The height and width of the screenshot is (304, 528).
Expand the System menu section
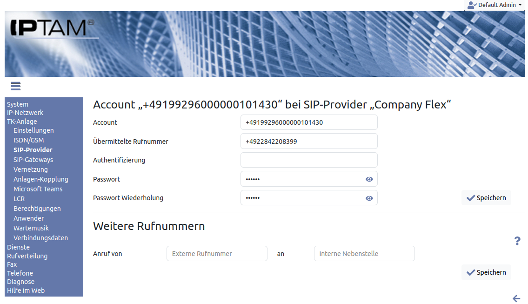(x=18, y=104)
